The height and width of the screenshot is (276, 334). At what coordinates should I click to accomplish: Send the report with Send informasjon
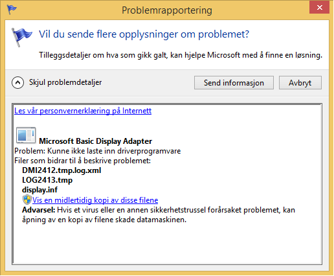(x=234, y=83)
